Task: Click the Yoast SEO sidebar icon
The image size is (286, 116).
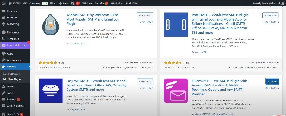Action: tap(3, 114)
